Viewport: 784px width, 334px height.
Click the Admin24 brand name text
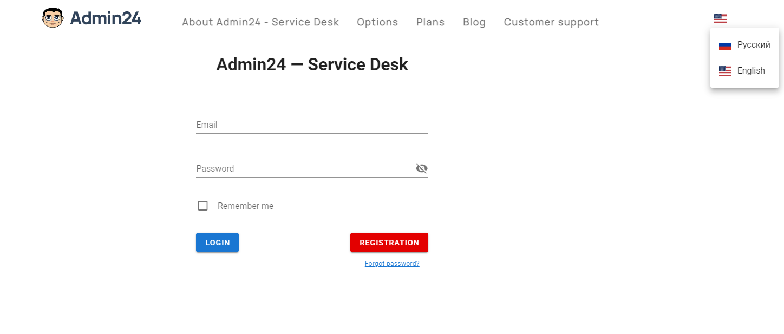click(106, 18)
